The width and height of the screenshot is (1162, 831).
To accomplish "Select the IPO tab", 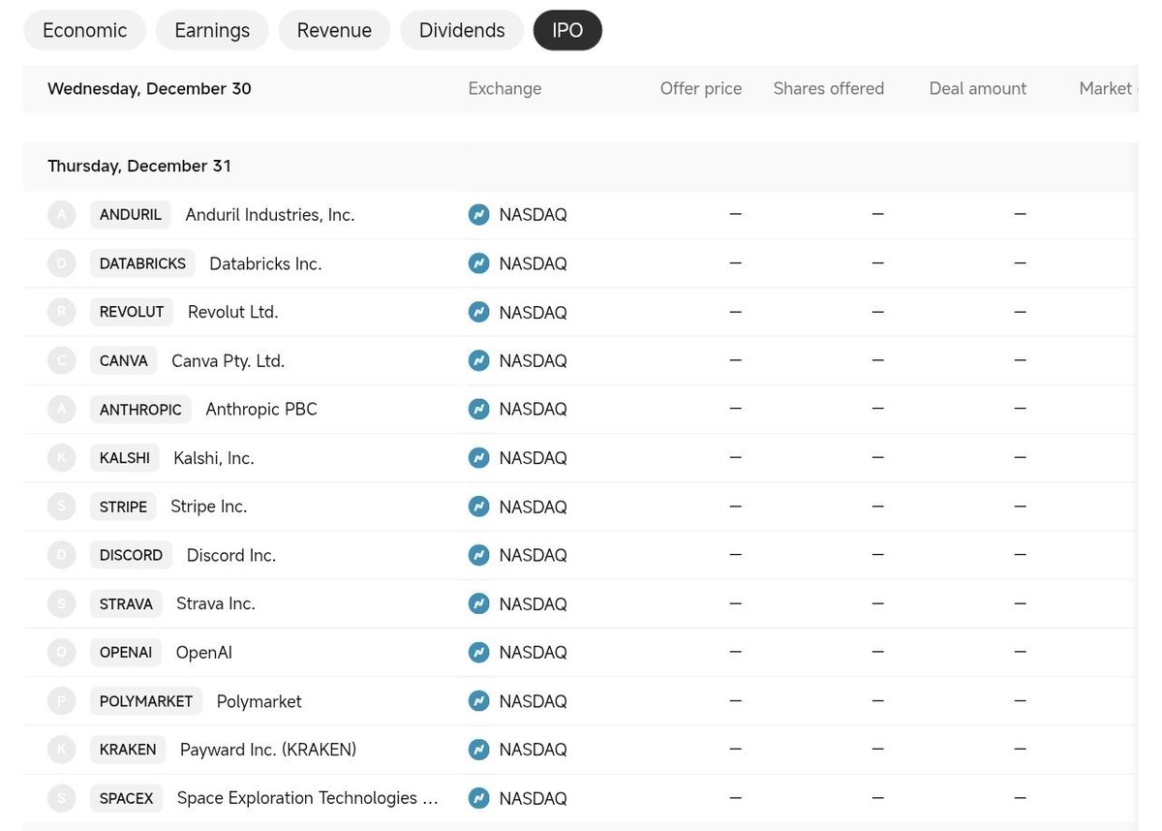I will [x=567, y=30].
